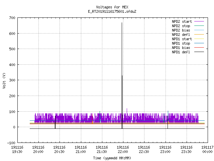Click the Time (yymmdd HH:MM) x-axis label
214x161 pixels.
click(x=112, y=158)
